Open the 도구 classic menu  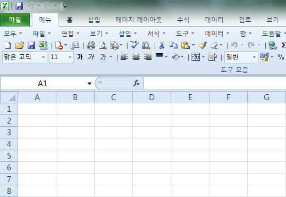pyautogui.click(x=185, y=33)
